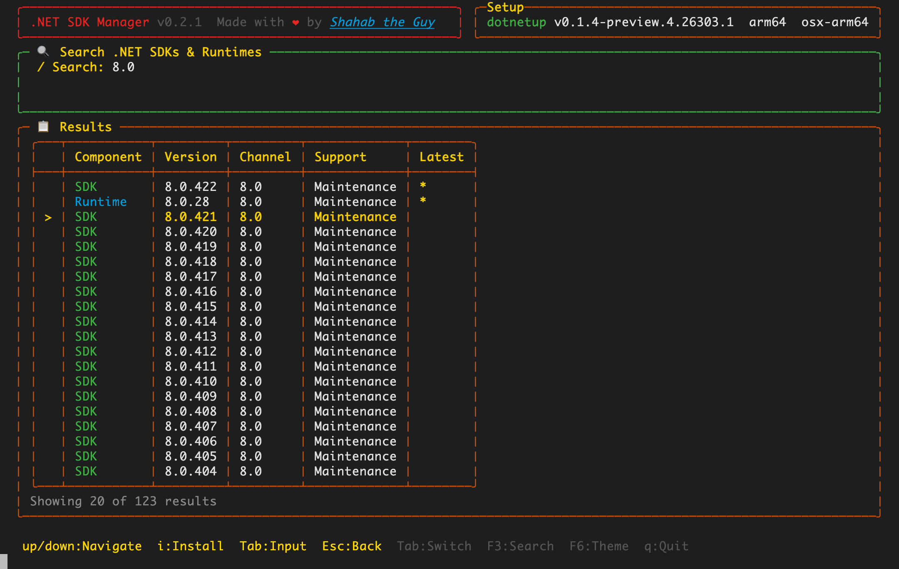Image resolution: width=899 pixels, height=569 pixels.
Task: Select version 8.0.404 in results
Action: pyautogui.click(x=191, y=471)
